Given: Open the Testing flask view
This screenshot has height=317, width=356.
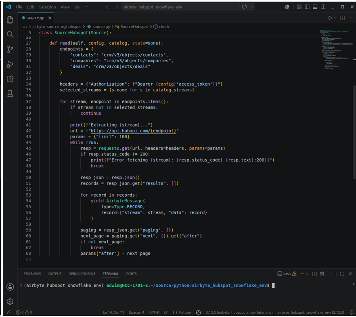Looking at the screenshot, I should [x=10, y=94].
